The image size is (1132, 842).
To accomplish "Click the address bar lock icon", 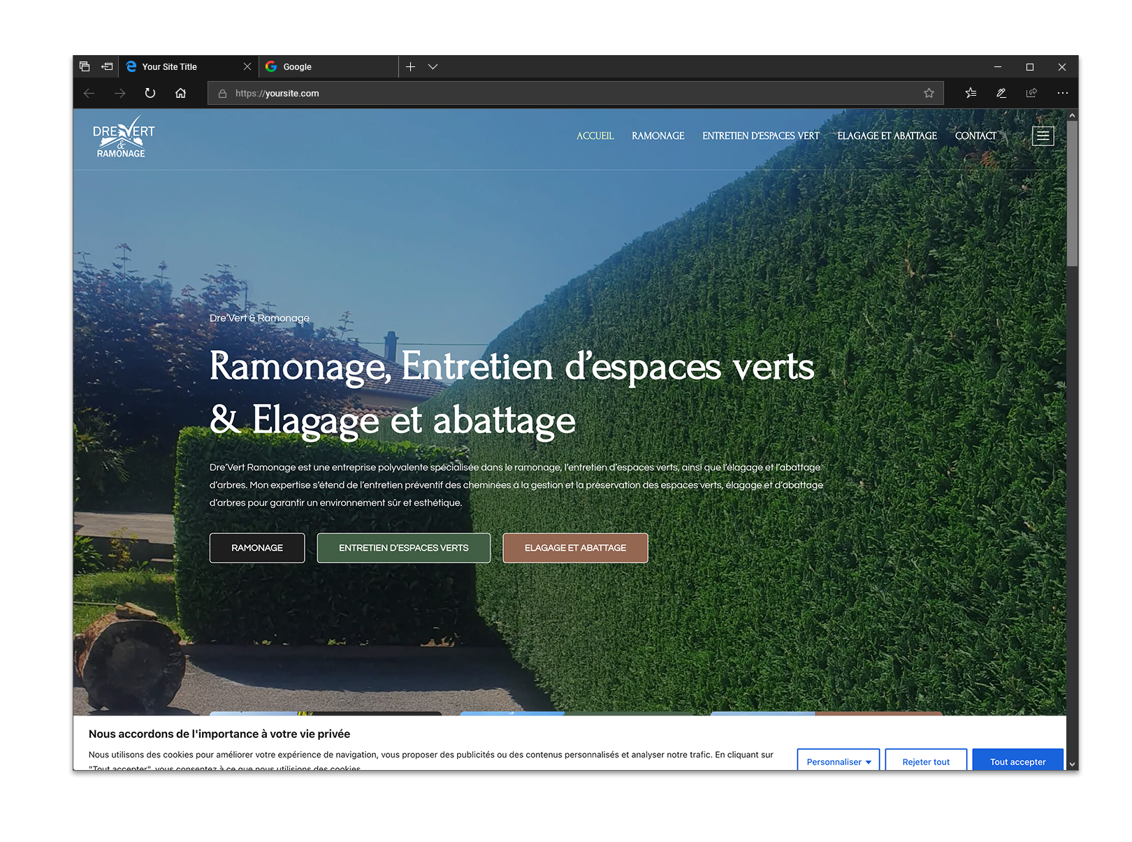I will (x=222, y=94).
